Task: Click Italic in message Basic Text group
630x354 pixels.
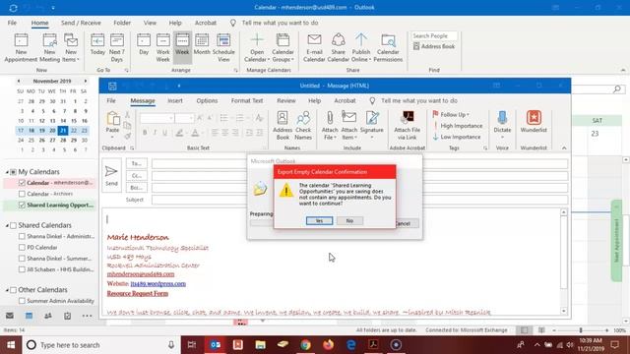Action: point(155,133)
